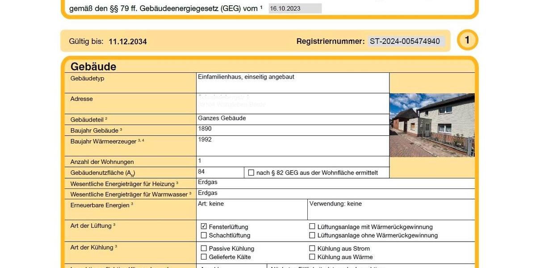
Task: Click the Baujahr Wärmeerzeuger value 1992
Action: pos(293,146)
